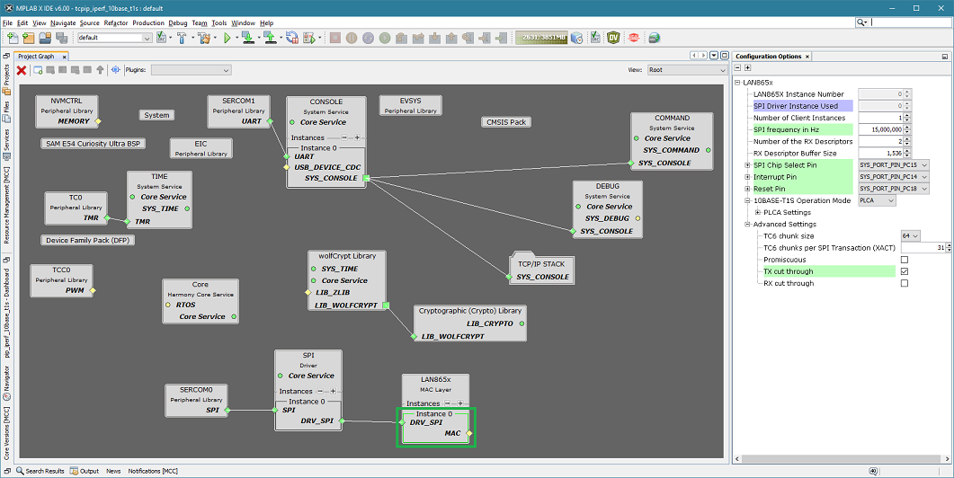954x478 pixels.
Task: Click the Open Project icon
Action: 45,38
